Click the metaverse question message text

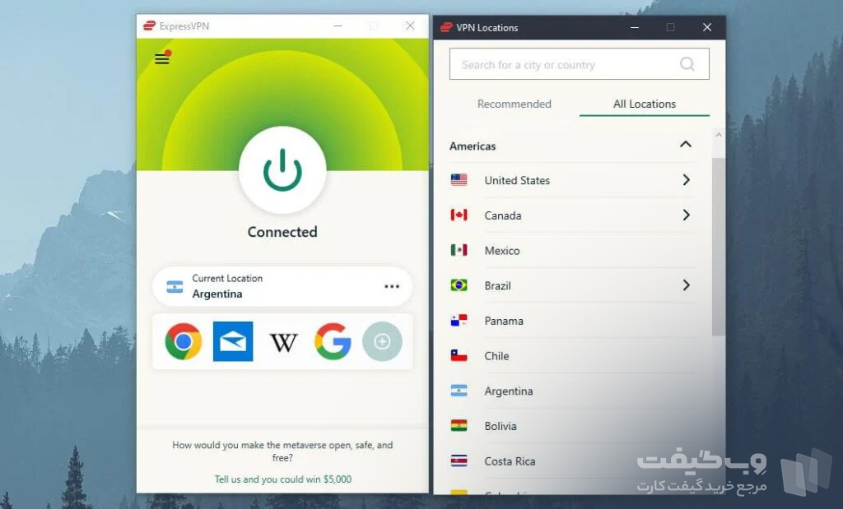point(282,451)
